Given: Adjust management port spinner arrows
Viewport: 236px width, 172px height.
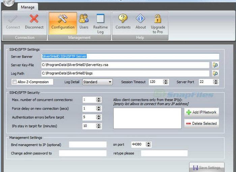Looking at the screenshot, I should coord(148,144).
